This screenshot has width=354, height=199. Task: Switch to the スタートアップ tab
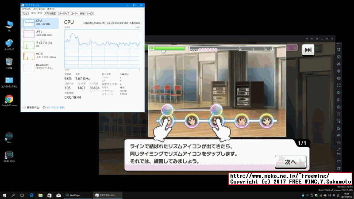(x=64, y=14)
